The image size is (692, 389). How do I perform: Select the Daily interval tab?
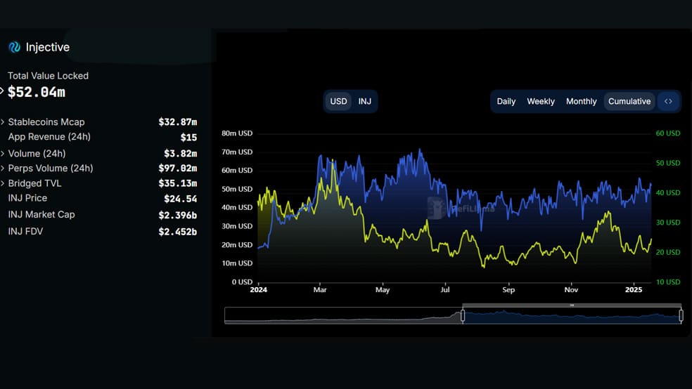[x=506, y=101]
